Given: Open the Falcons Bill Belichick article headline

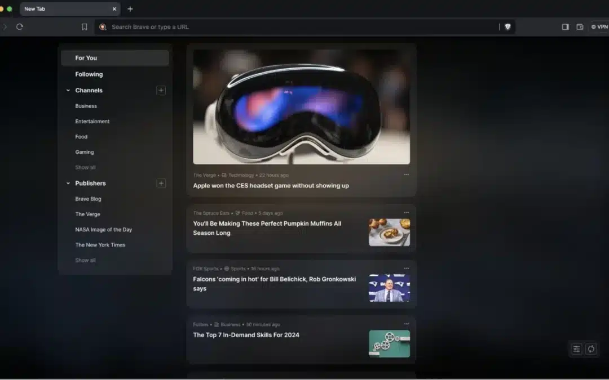Looking at the screenshot, I should (x=274, y=284).
